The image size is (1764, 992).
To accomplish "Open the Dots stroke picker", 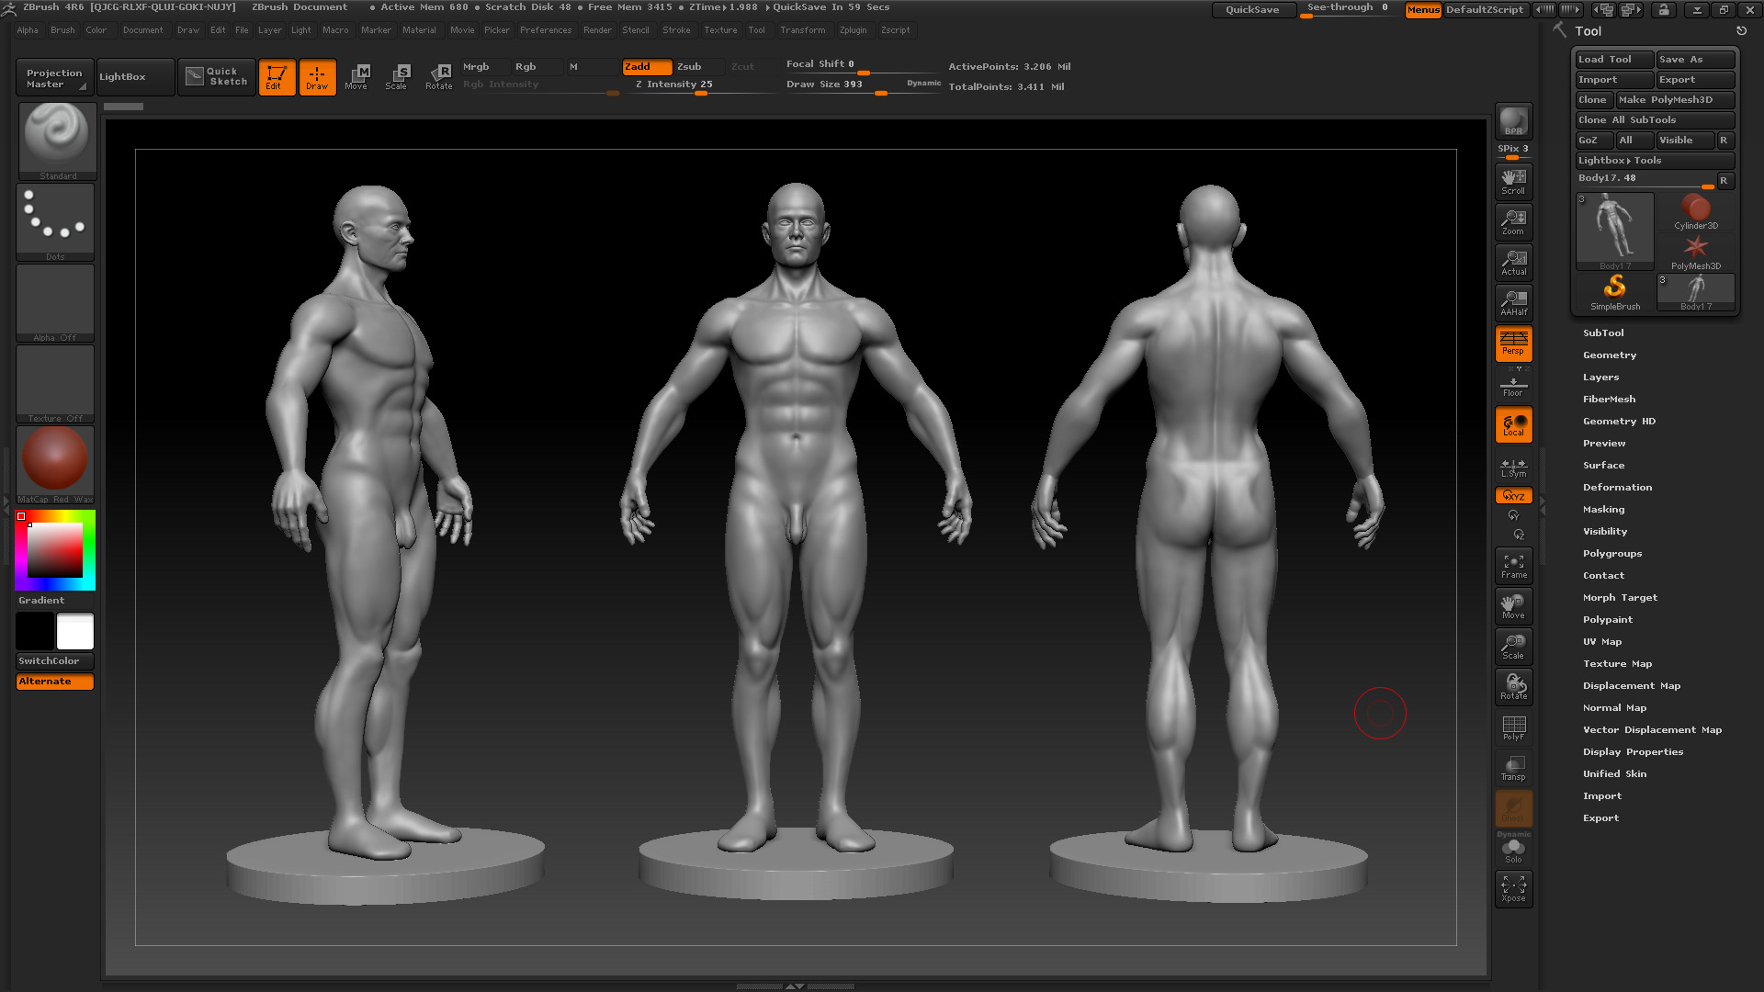I will (55, 221).
